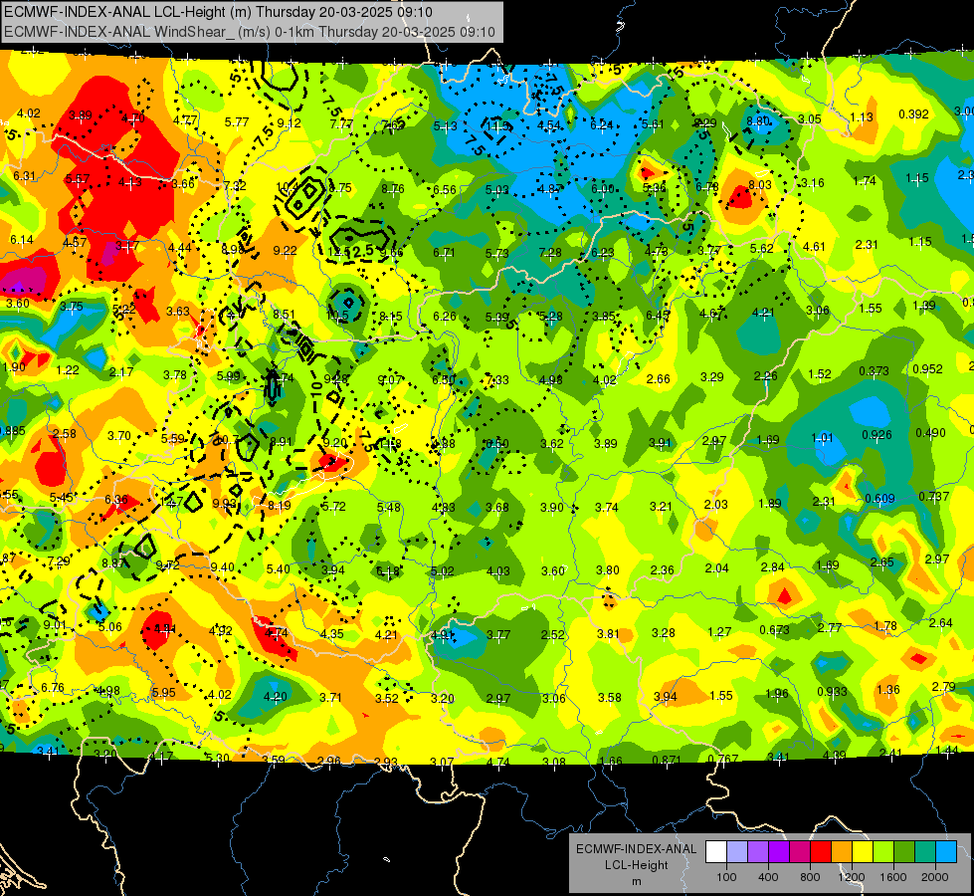Click the legend tick '2000'

tap(935, 877)
